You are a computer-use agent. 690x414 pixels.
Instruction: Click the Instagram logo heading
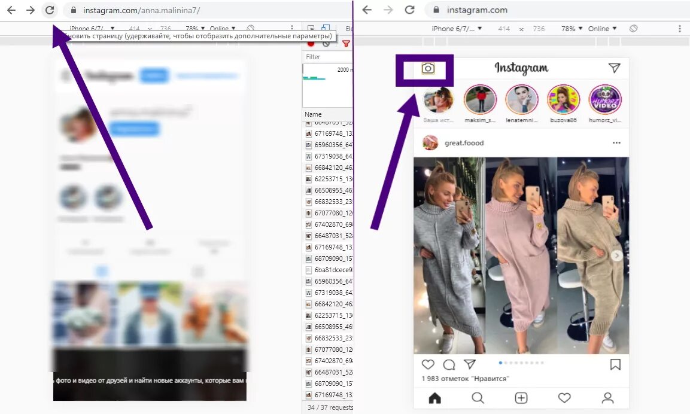click(x=521, y=68)
